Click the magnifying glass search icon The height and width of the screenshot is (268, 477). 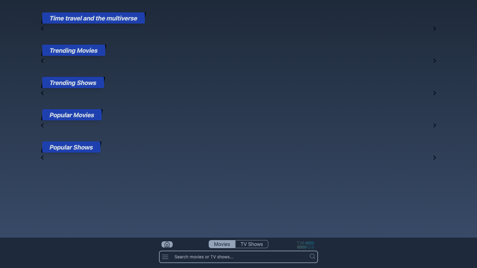point(312,257)
